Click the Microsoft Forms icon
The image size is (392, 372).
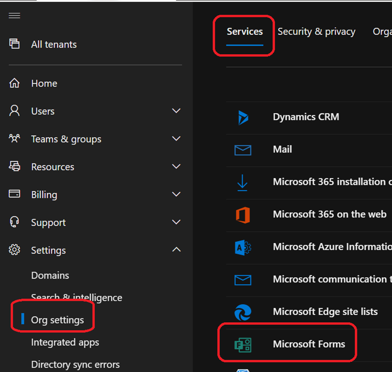(x=243, y=344)
